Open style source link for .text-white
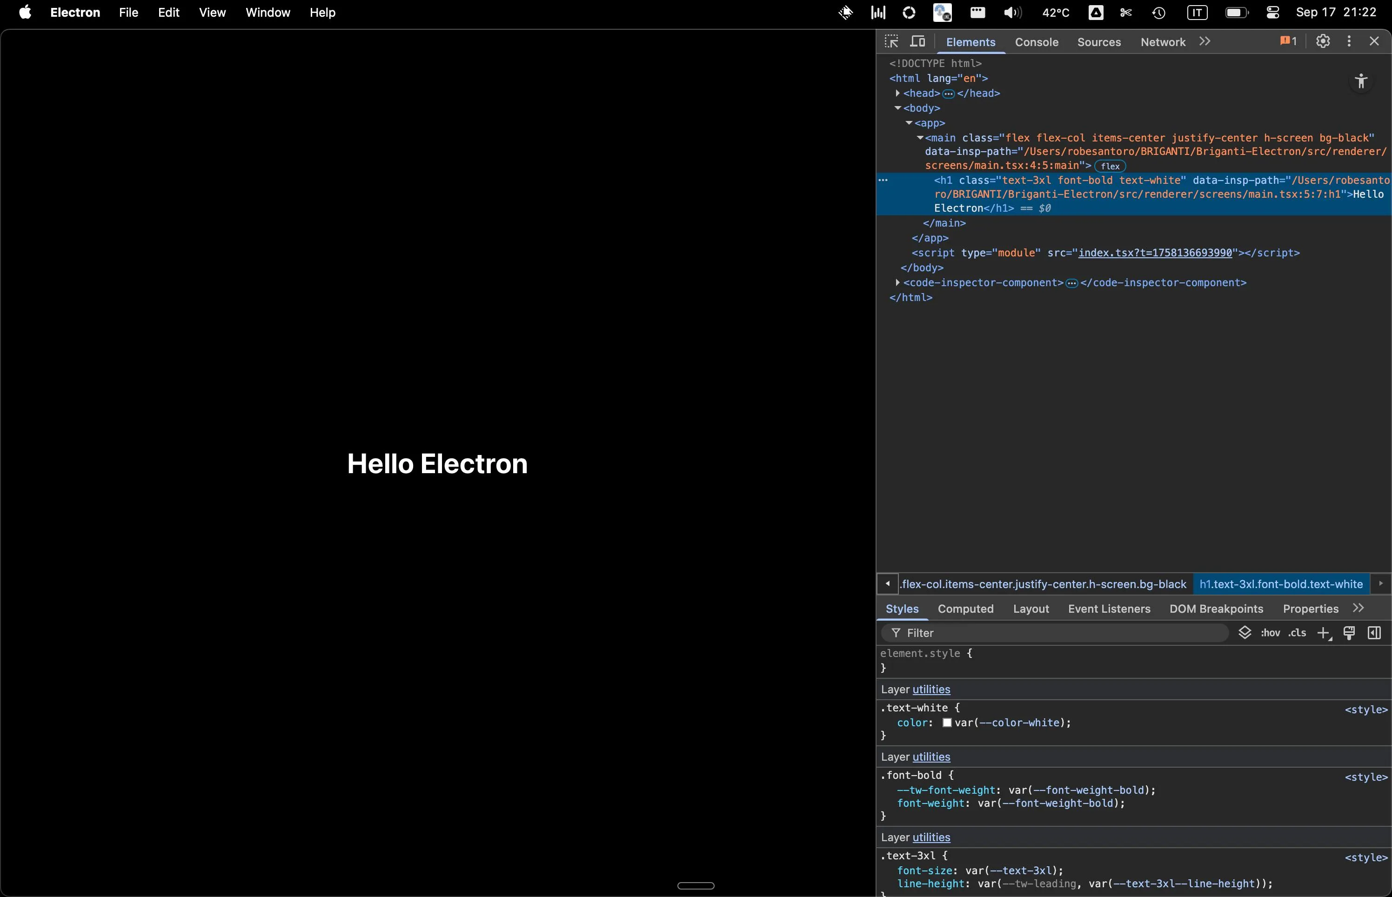1392x897 pixels. tap(1366, 710)
